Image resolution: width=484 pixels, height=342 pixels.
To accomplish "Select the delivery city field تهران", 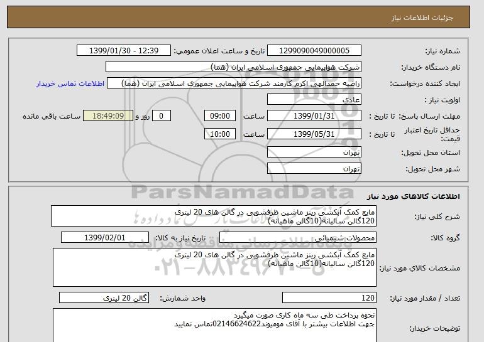I will click(x=314, y=169).
